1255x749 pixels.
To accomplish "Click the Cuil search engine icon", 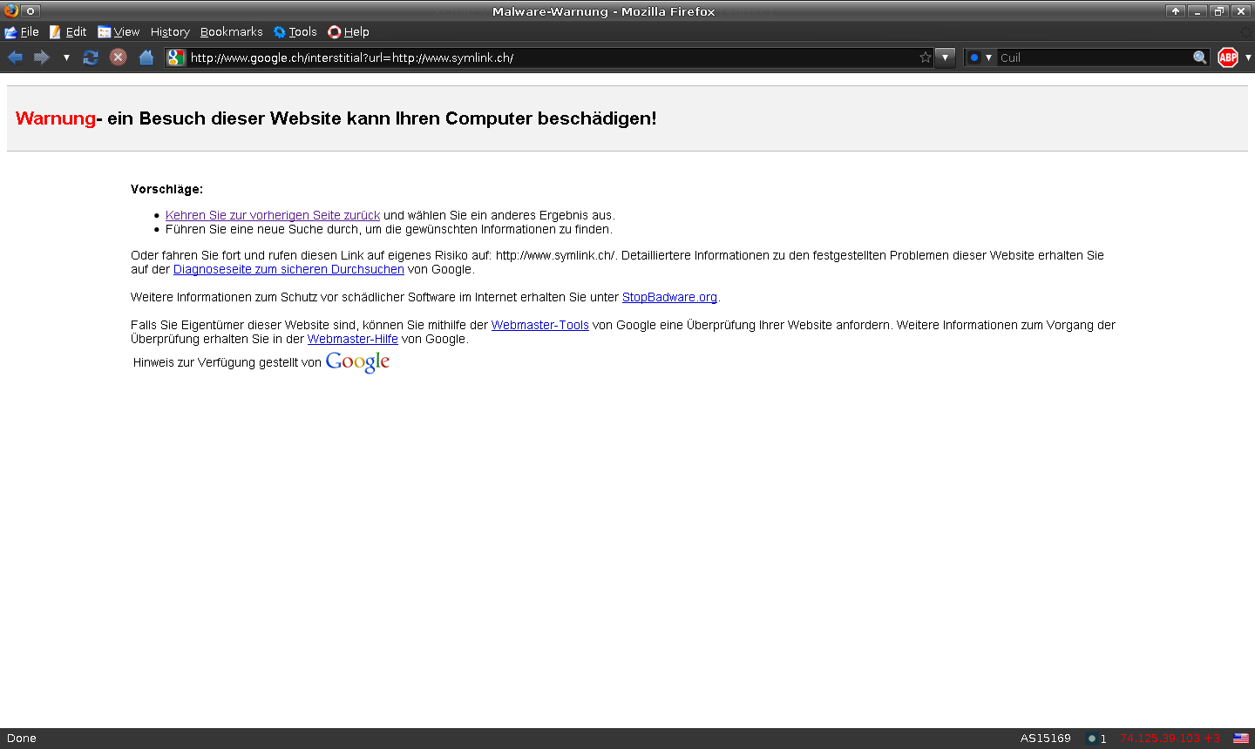I will pos(974,57).
